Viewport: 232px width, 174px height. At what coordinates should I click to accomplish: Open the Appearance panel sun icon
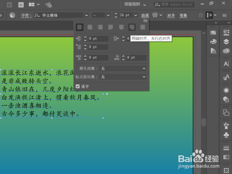tap(226, 90)
